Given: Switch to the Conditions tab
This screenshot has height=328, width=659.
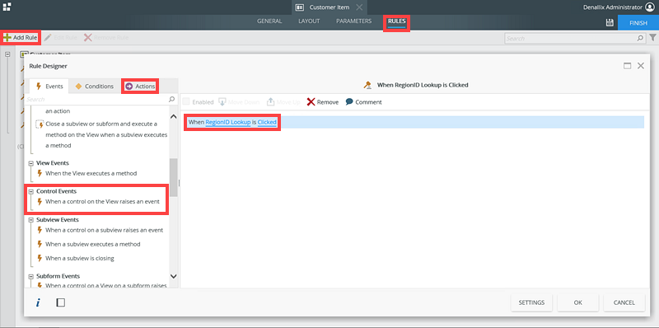Looking at the screenshot, I should 95,87.
